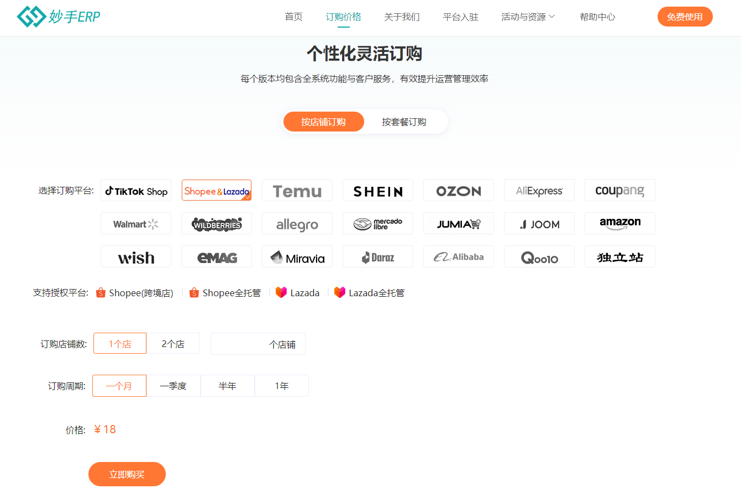Pick the OZON platform logo
The width and height of the screenshot is (741, 499).
tap(459, 191)
